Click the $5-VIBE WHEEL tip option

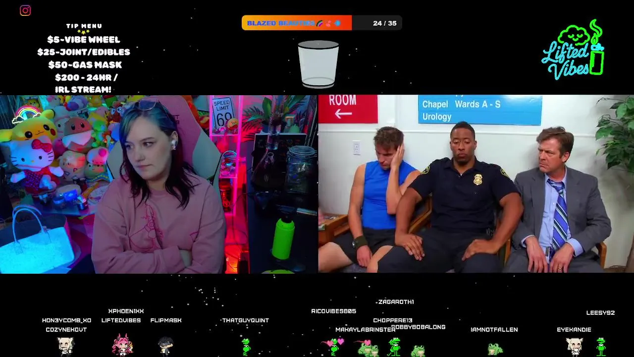84,40
